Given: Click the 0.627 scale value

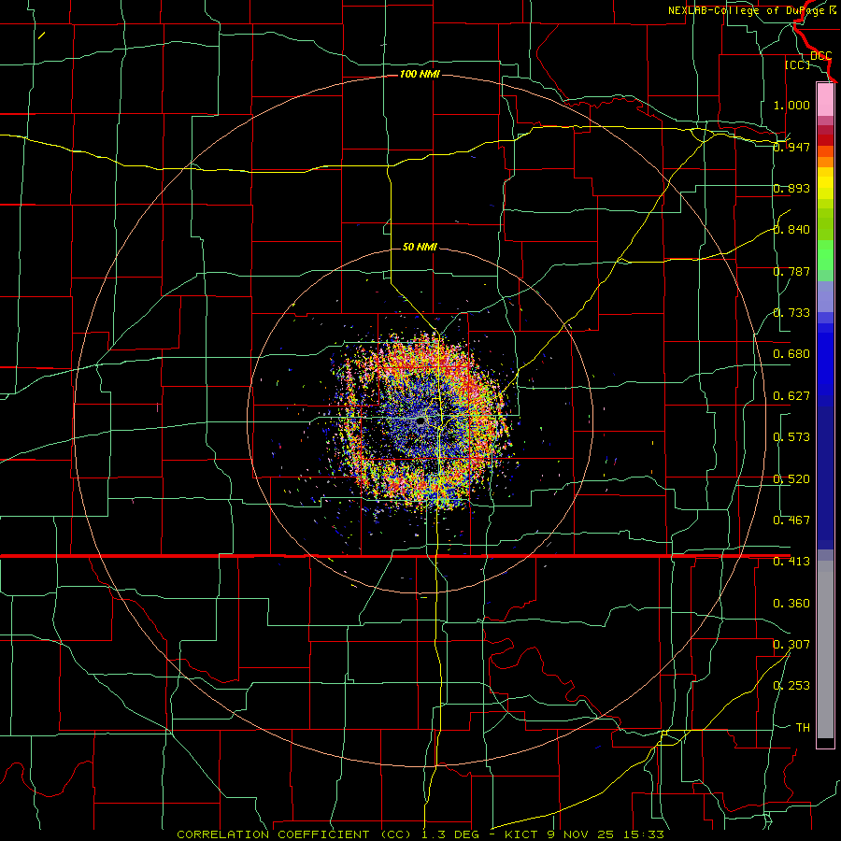Looking at the screenshot, I should tap(791, 396).
